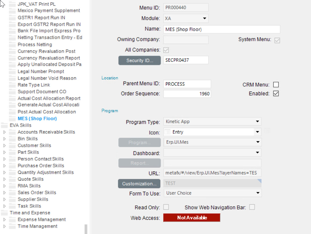
Task: Click the Customization button
Action: [139, 184]
